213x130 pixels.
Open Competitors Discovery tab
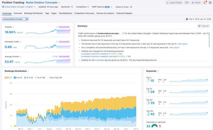point(84,13)
